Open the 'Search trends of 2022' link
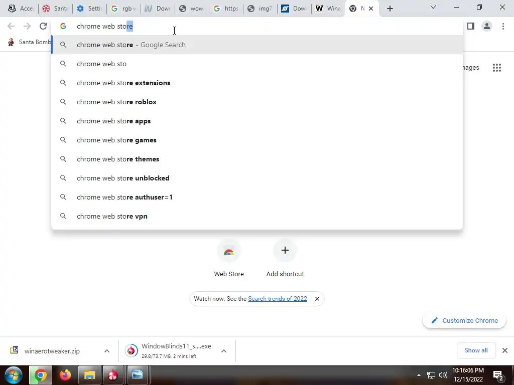The image size is (514, 385). pos(277,299)
